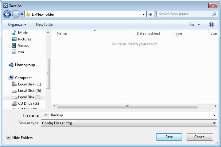
Task: Close the Save As dialog
Action: pyautogui.click(x=213, y=6)
